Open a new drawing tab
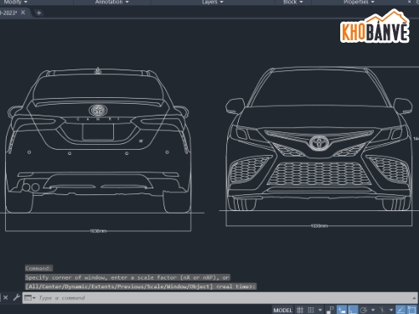 [39, 13]
